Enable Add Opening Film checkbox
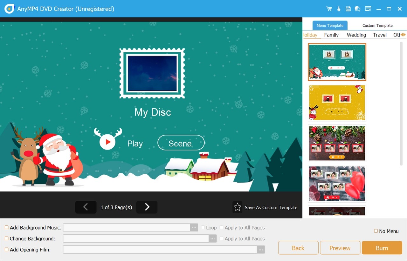 (7, 250)
